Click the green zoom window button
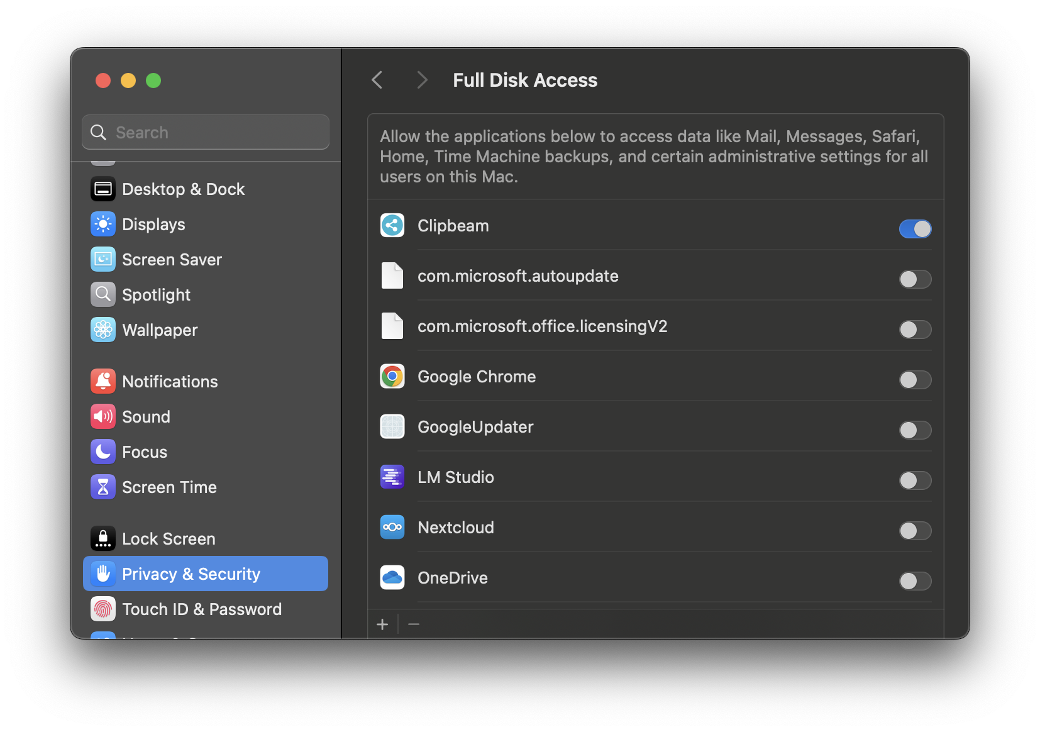Viewport: 1040px width, 732px height. [x=153, y=80]
